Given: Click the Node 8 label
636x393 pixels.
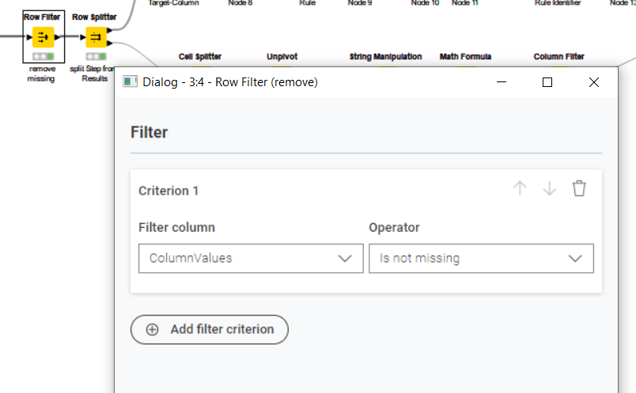Looking at the screenshot, I should tap(240, 3).
